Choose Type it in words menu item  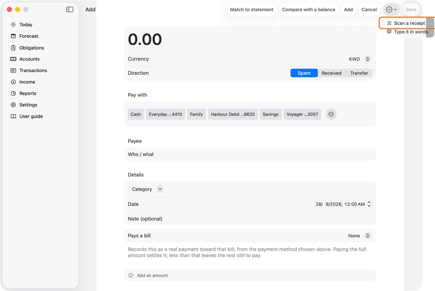pos(407,32)
